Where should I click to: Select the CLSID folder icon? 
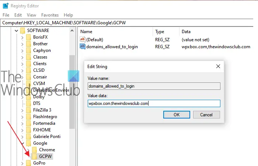tap(28, 70)
